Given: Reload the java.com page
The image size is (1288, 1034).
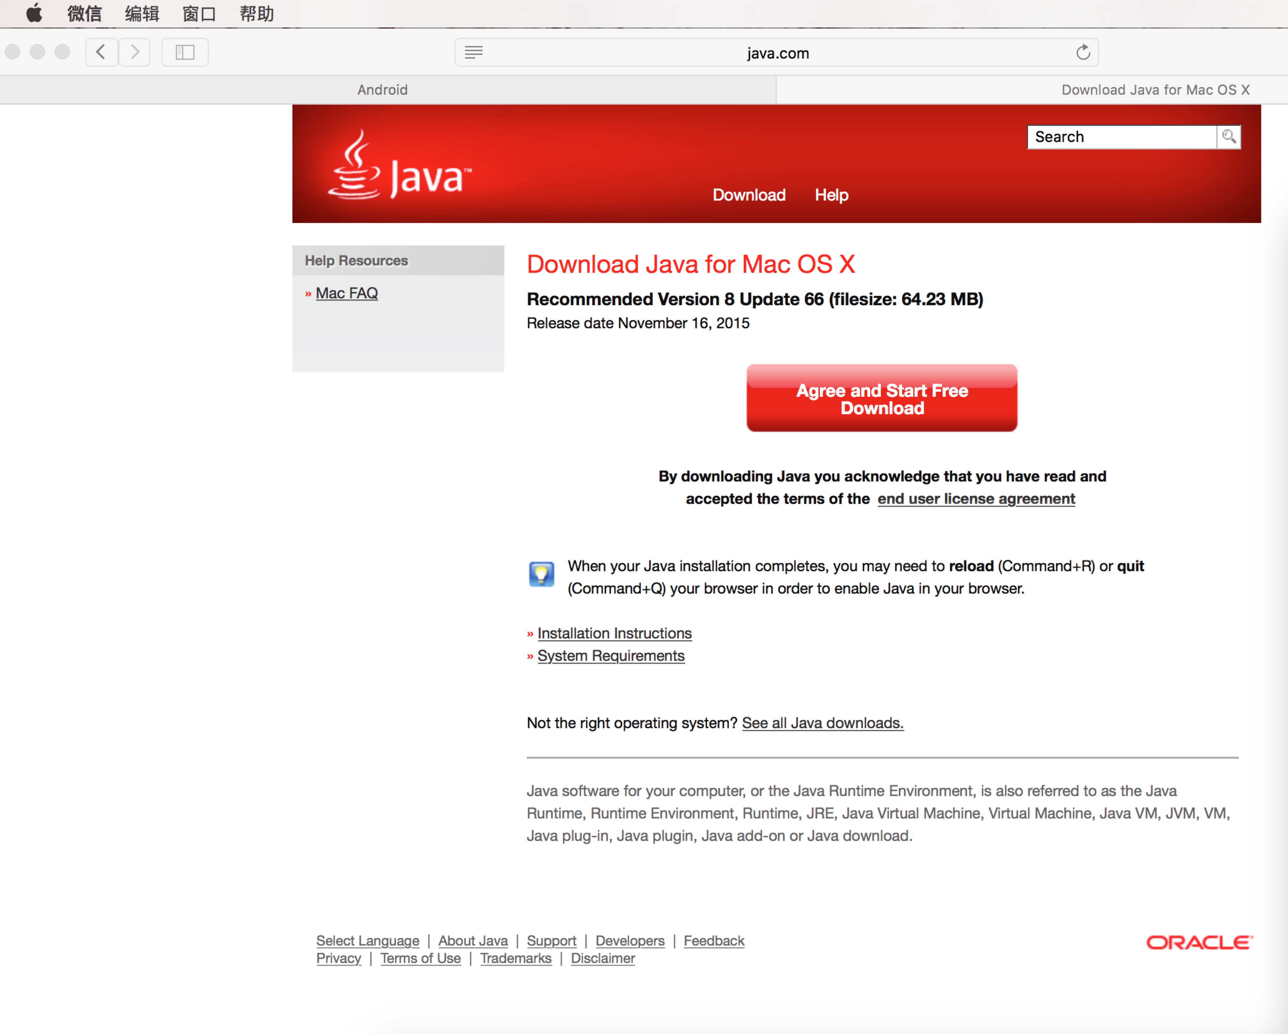Looking at the screenshot, I should tap(1083, 53).
